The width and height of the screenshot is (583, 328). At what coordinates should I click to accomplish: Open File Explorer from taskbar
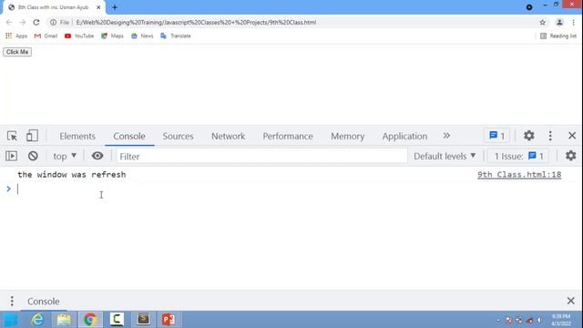point(64,320)
